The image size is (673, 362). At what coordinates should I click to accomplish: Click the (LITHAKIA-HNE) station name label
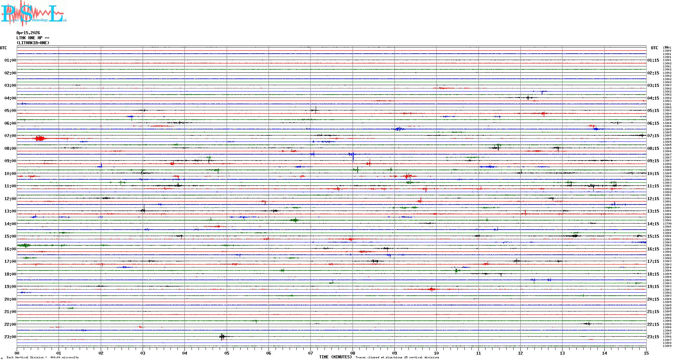(x=33, y=43)
